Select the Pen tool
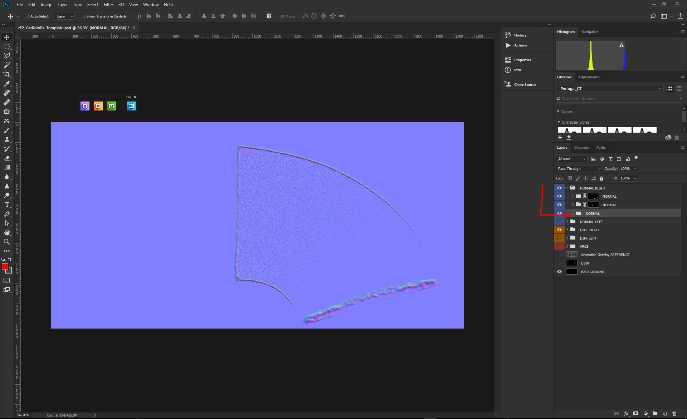The image size is (687, 419). tap(7, 214)
